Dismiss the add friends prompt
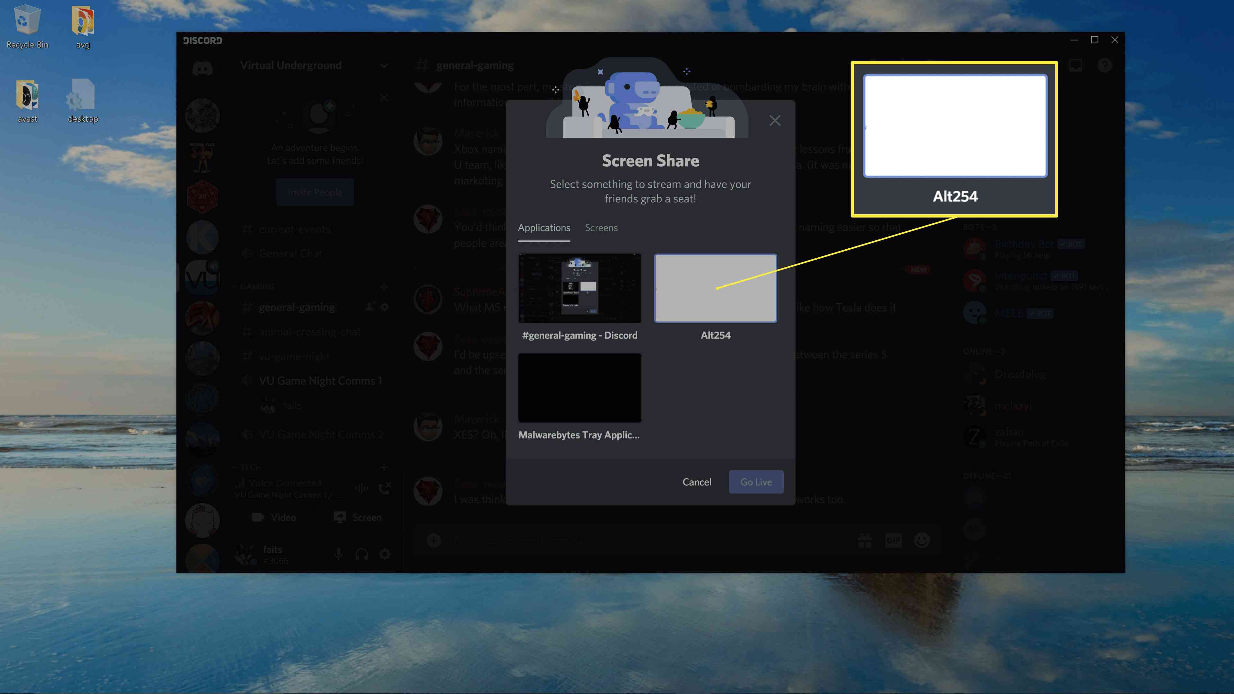This screenshot has width=1234, height=694. pyautogui.click(x=384, y=98)
